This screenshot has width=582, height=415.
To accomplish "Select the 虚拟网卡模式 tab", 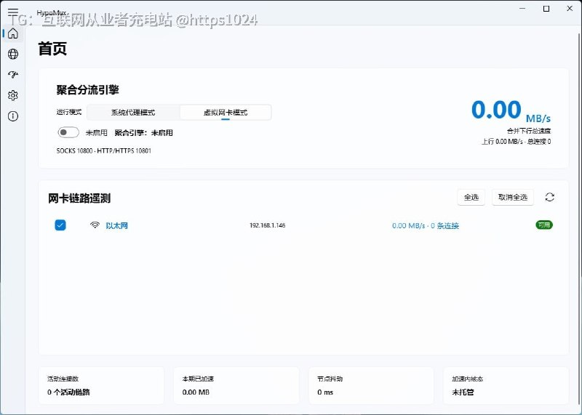I will [226, 113].
